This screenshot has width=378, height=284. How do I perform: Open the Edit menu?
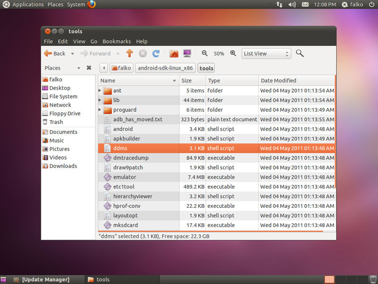coord(63,41)
